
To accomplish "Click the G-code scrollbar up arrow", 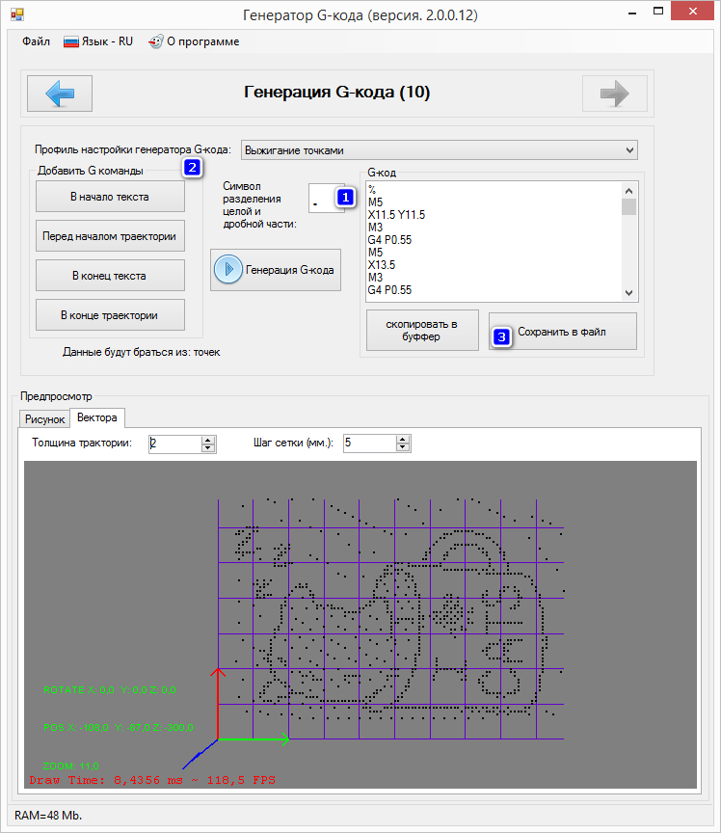I will pos(629,190).
